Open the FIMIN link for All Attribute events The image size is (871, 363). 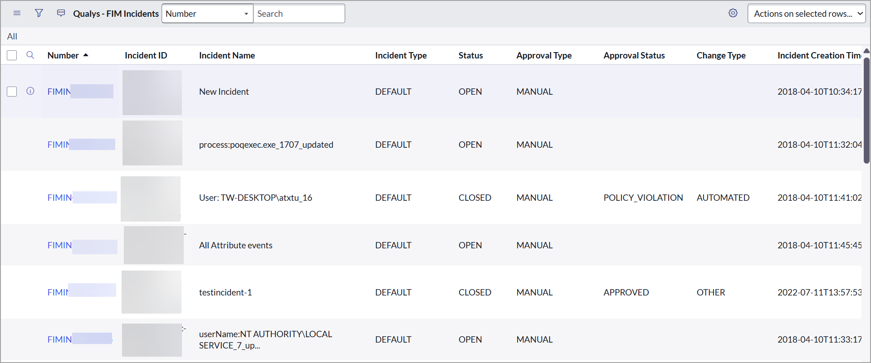pos(59,245)
